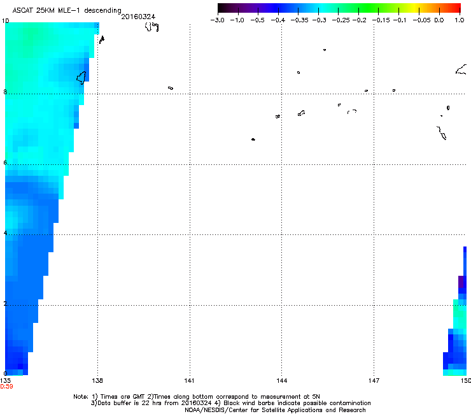The height and width of the screenshot is (414, 471).
Task: Click the island outline inside the left swath
Action: [x=81, y=78]
